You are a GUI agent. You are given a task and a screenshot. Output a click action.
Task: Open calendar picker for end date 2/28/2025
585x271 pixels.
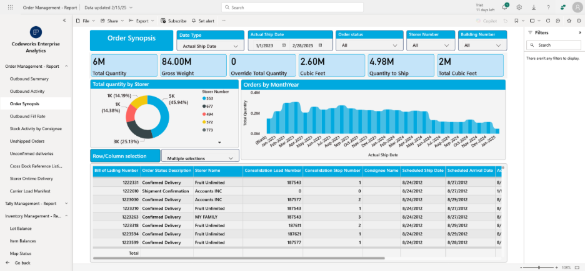click(320, 45)
